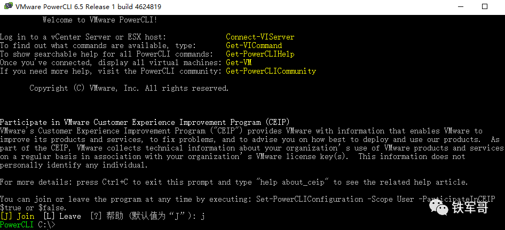Click the WeChat logo in the watermark
The image size is (505, 230).
[439, 207]
